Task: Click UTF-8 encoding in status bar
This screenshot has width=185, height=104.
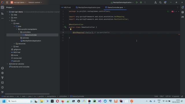Action: point(168,96)
